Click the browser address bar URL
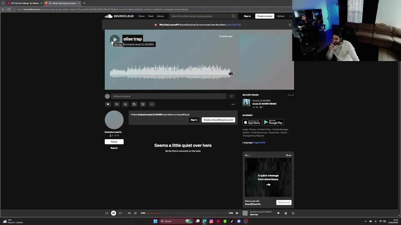Image resolution: width=401 pixels, height=225 pixels. tap(102, 9)
